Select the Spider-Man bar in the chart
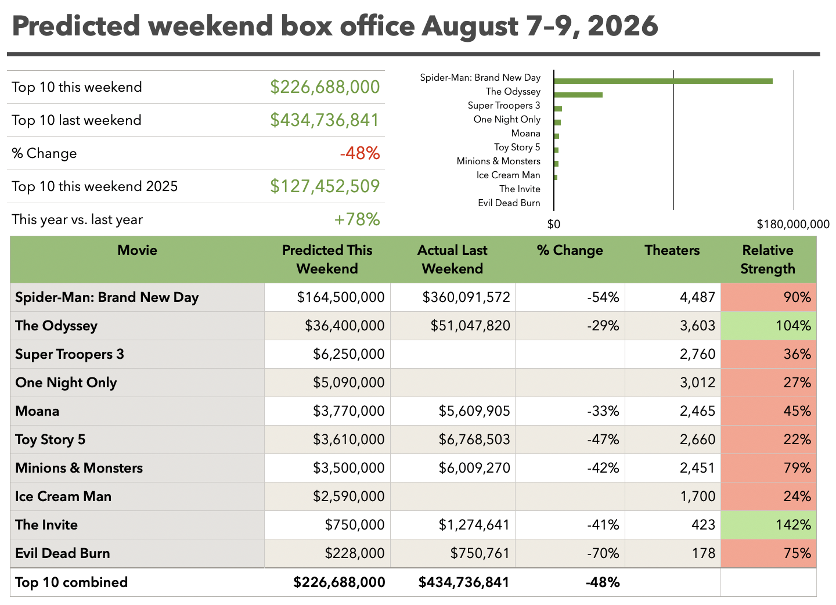The width and height of the screenshot is (836, 605). point(664,81)
